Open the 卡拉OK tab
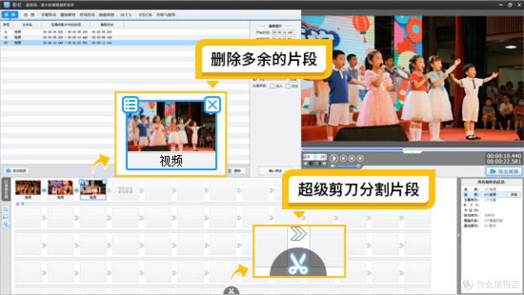 (146, 15)
